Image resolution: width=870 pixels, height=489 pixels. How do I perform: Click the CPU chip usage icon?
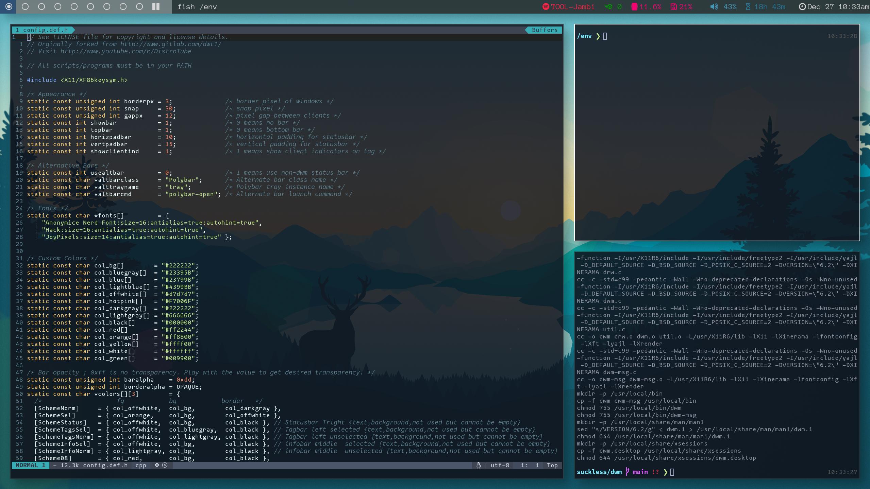coord(634,7)
